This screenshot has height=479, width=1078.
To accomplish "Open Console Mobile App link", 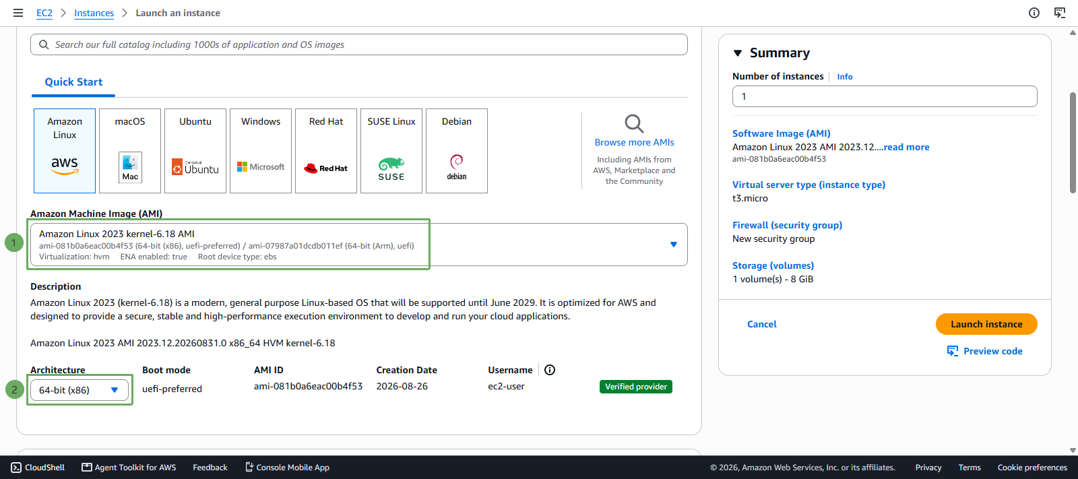I will point(287,468).
